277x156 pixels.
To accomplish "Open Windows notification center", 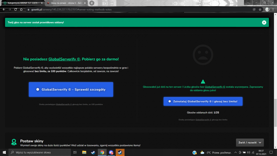I will tap(271, 152).
